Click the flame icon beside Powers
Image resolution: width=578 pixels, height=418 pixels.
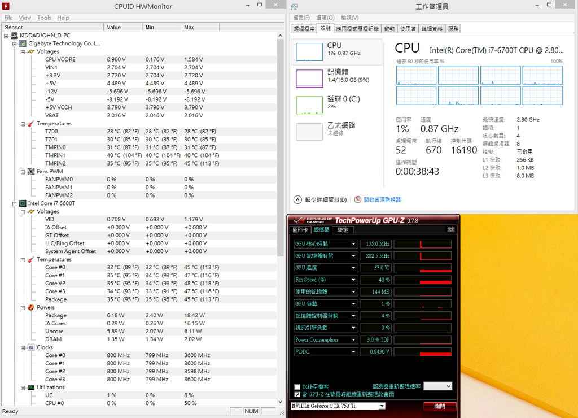pyautogui.click(x=31, y=307)
